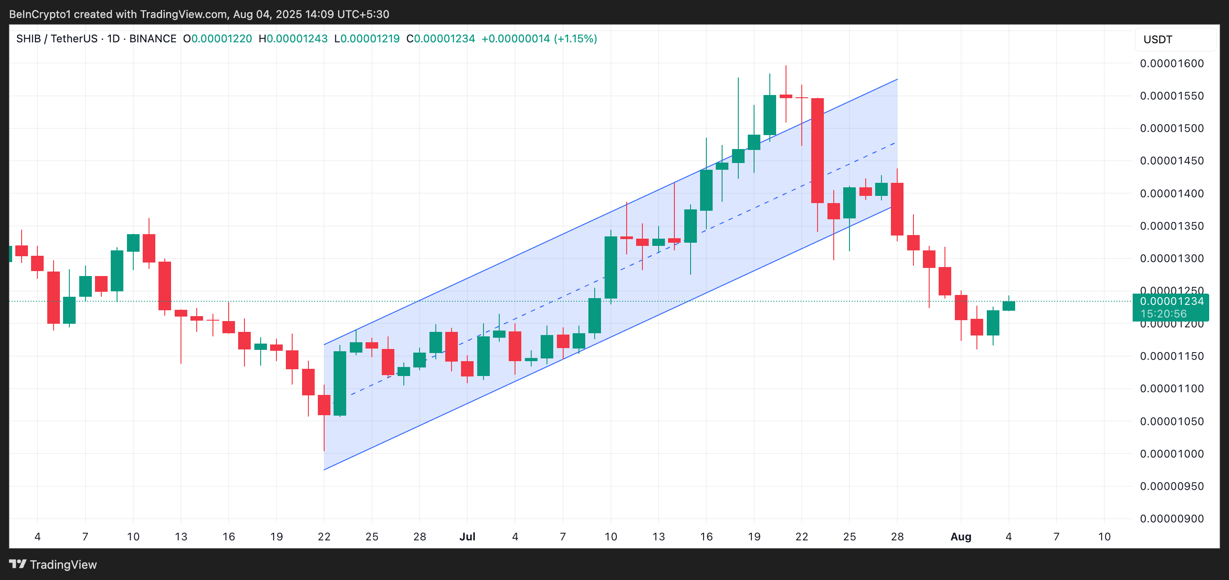This screenshot has width=1229, height=580.
Task: Click the 0.00001000 price axis label
Action: [x=1171, y=453]
